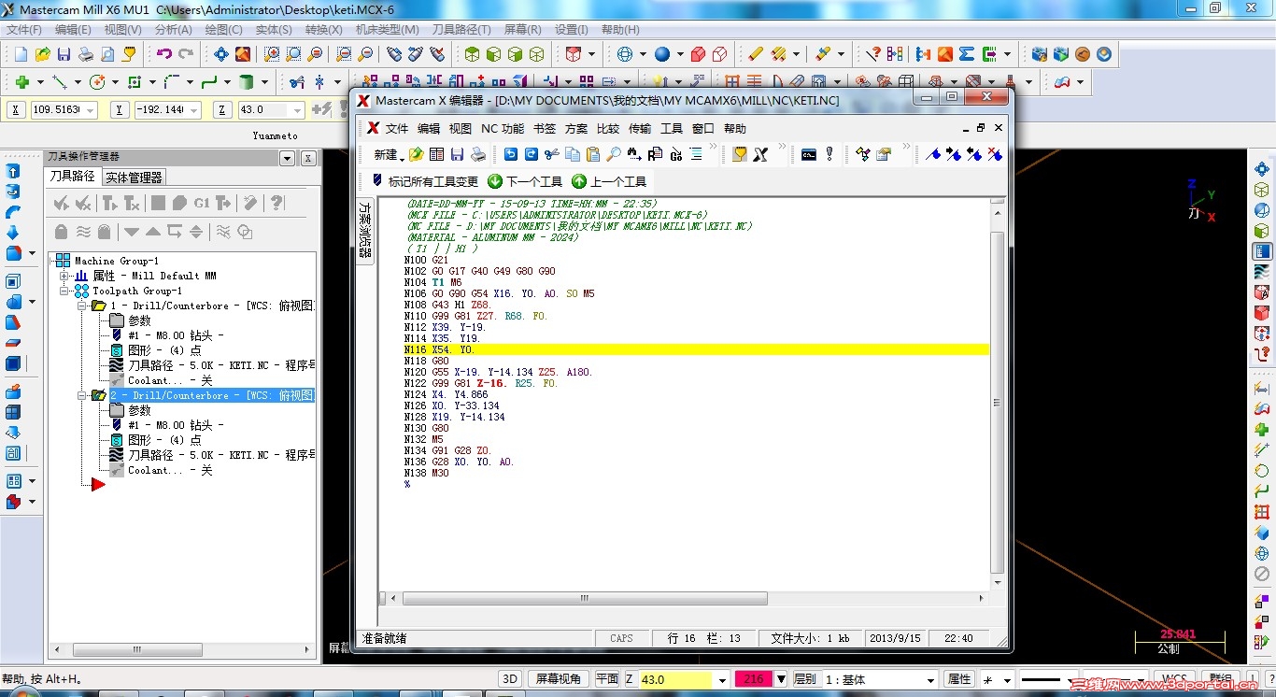Expand the Mill Default MM properties node

pos(64,276)
